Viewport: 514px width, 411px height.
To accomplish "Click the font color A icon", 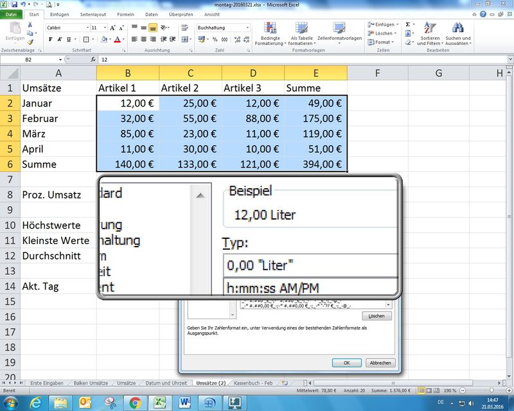I will coord(117,39).
